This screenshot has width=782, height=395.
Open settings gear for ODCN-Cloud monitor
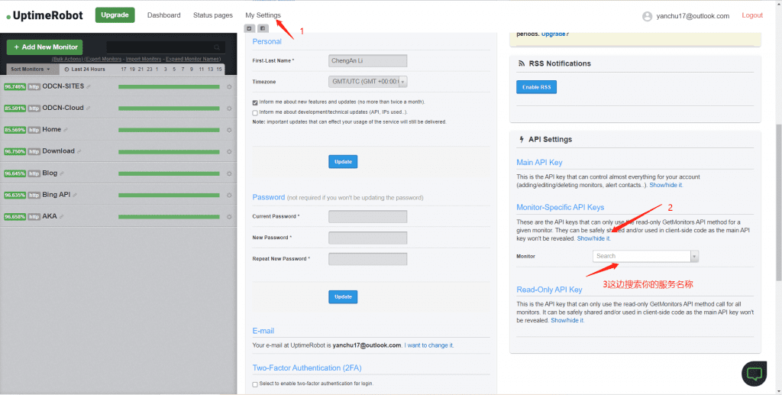click(x=229, y=108)
